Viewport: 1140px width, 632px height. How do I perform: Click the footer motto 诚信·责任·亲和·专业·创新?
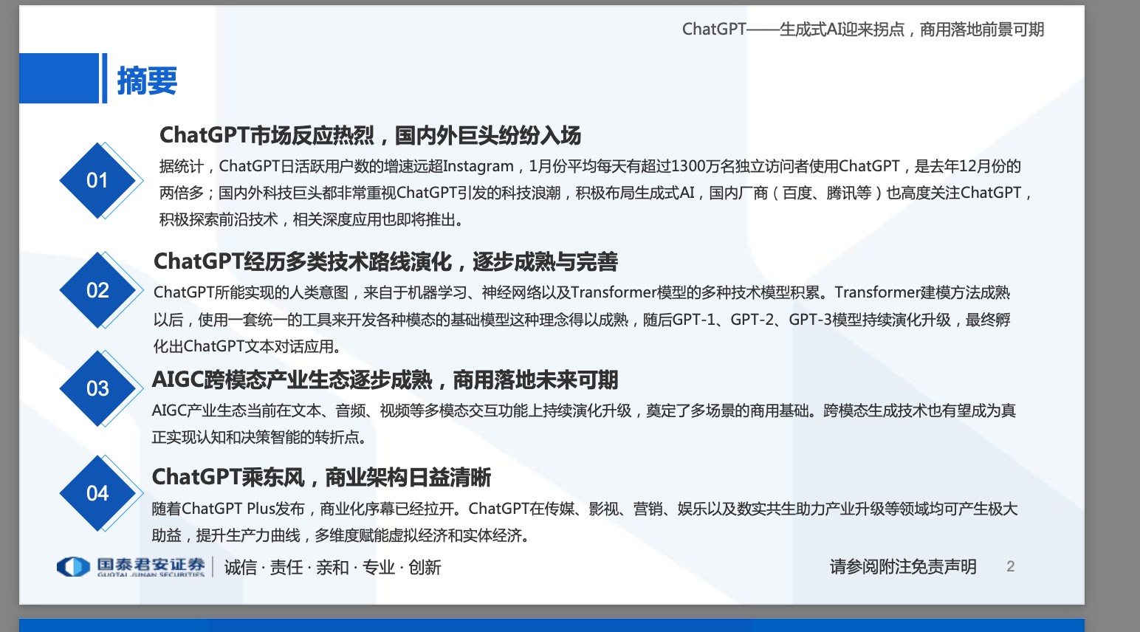[332, 568]
